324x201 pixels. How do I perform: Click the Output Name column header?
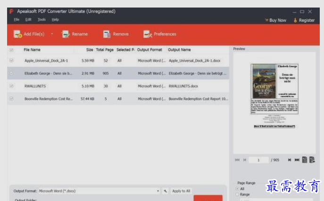(179, 50)
